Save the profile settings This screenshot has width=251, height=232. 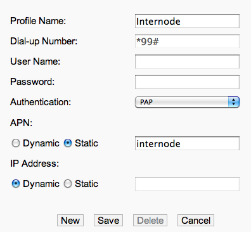[x=108, y=221]
